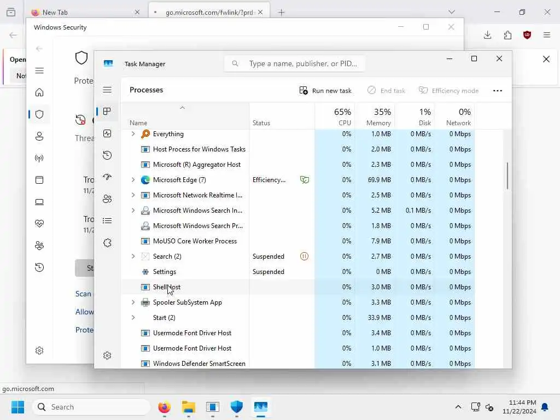Open Firefox application menu
This screenshot has width=560, height=420.
coord(547,34)
